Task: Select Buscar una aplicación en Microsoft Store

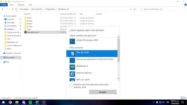Action: click(92, 60)
